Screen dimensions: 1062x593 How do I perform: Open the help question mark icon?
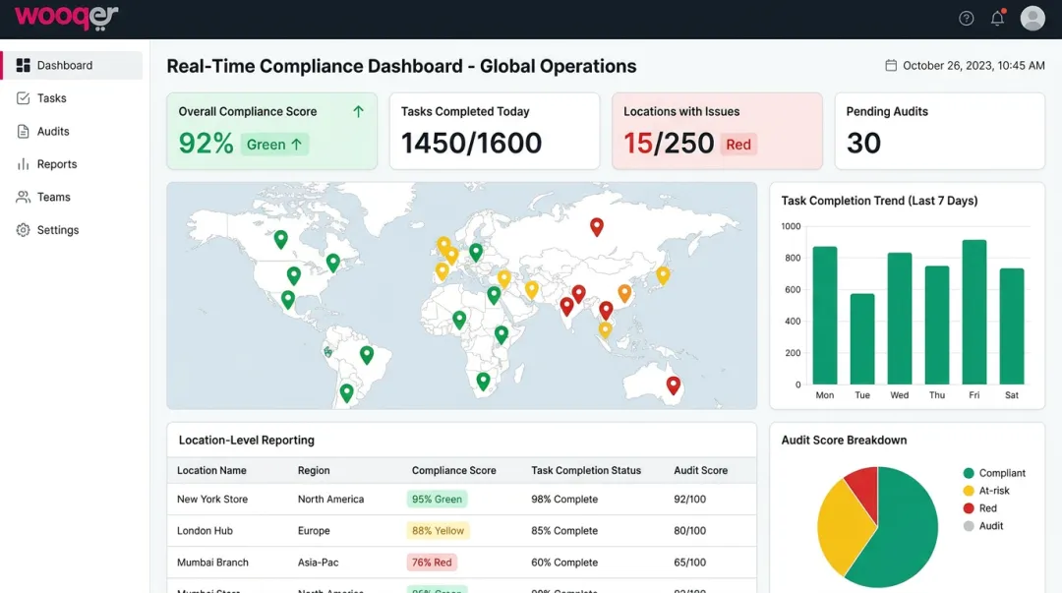(966, 19)
